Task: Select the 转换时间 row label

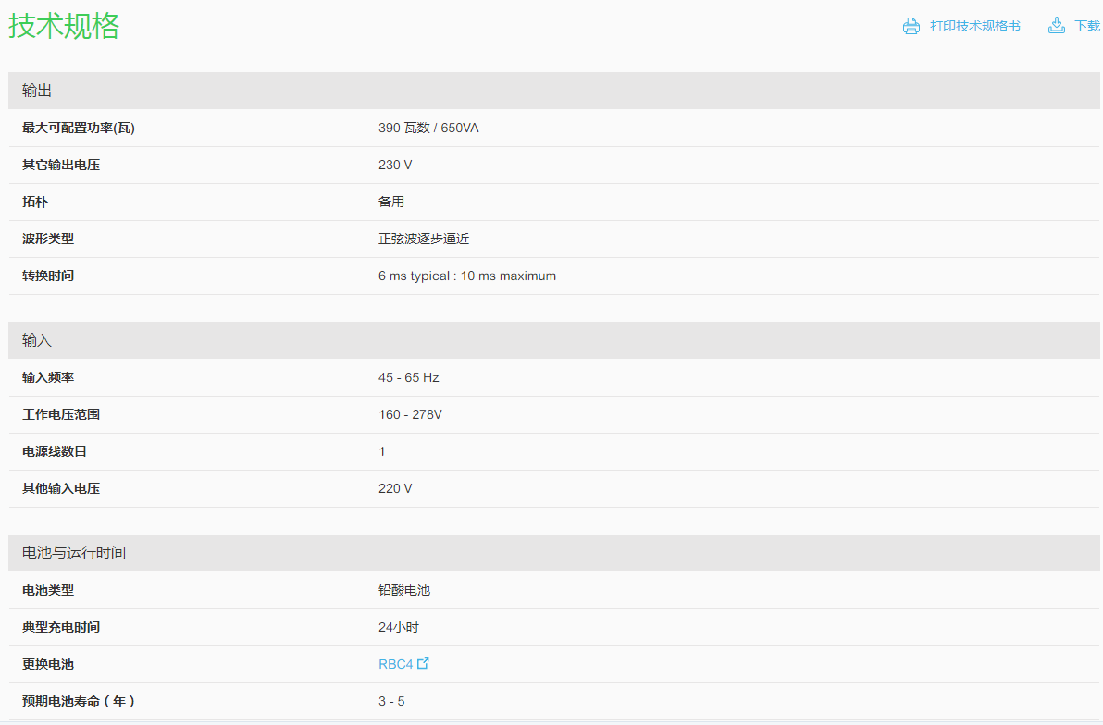Action: click(48, 276)
